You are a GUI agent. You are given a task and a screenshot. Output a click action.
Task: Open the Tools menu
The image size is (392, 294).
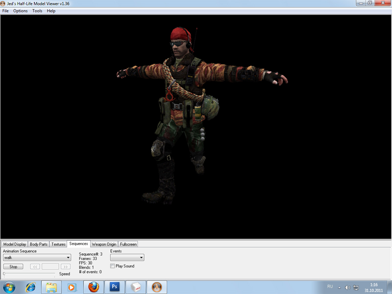[37, 11]
